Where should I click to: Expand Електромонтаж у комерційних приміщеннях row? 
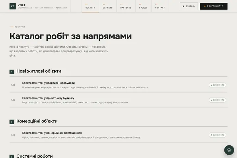coord(118,135)
